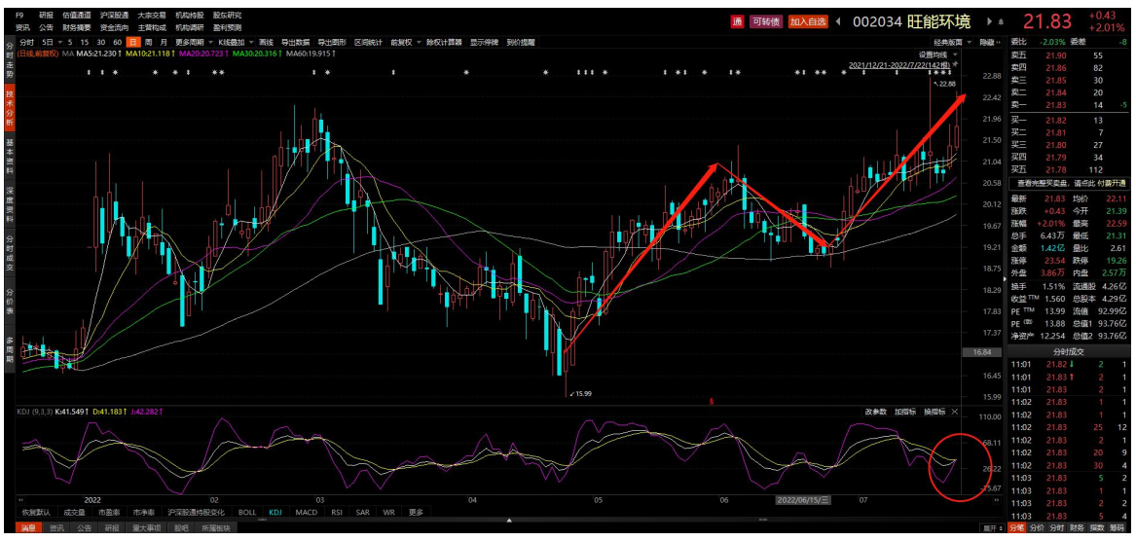1136x541 pixels.
Task: Click the timeline scroll-left double arrow
Action: [21, 498]
